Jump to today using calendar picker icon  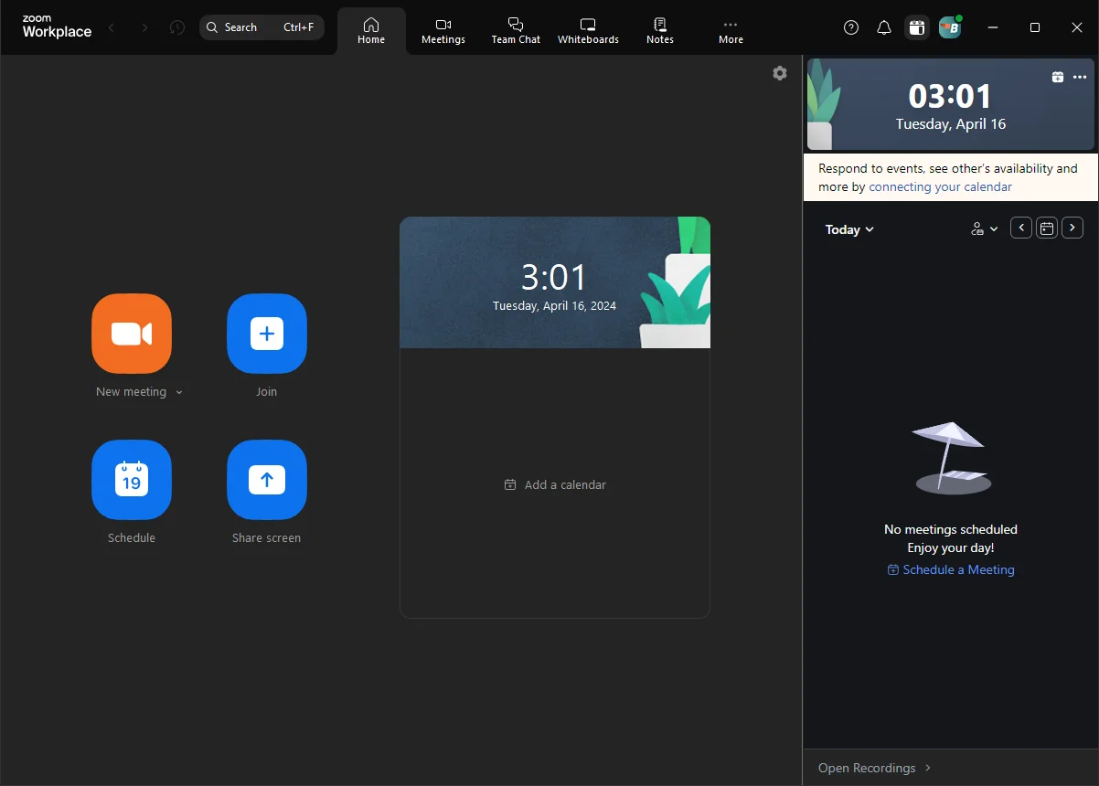(1047, 228)
